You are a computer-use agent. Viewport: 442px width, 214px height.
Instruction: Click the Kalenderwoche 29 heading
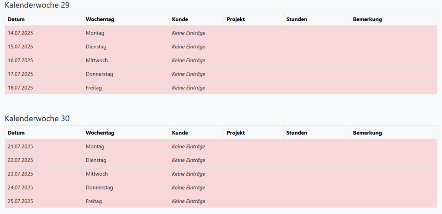pos(37,5)
